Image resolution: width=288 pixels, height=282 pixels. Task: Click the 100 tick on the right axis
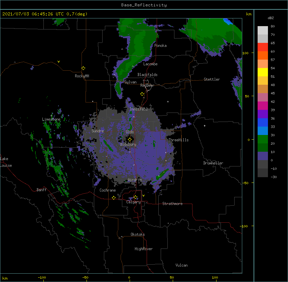(245, 53)
